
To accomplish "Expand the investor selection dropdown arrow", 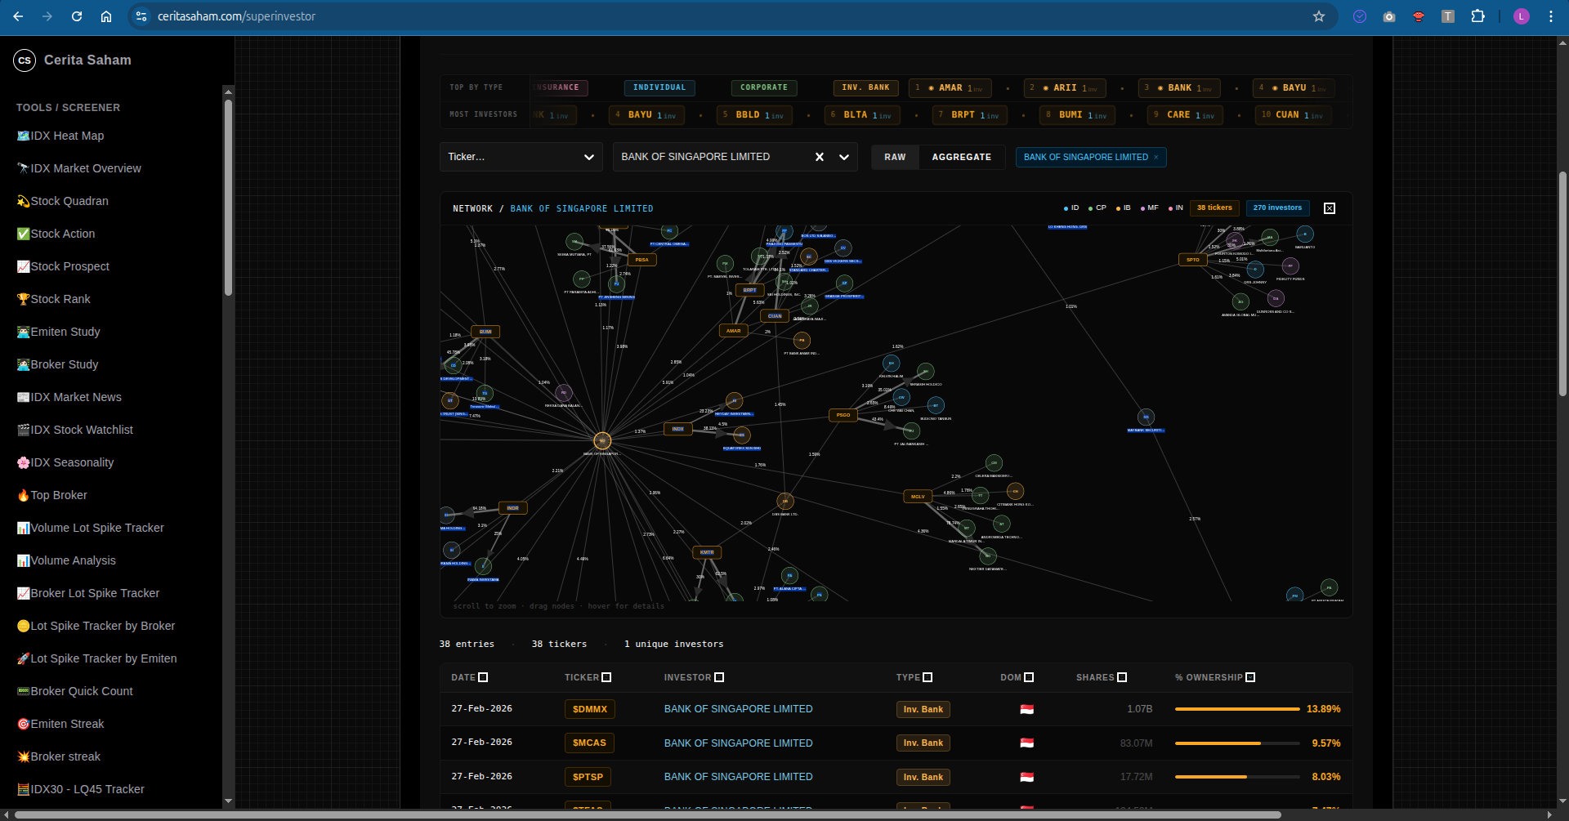I will pos(844,157).
